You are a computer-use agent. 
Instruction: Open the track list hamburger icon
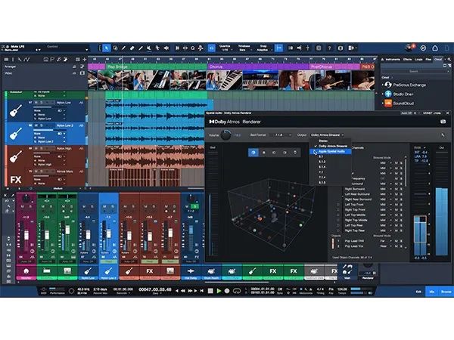[x=6, y=59]
